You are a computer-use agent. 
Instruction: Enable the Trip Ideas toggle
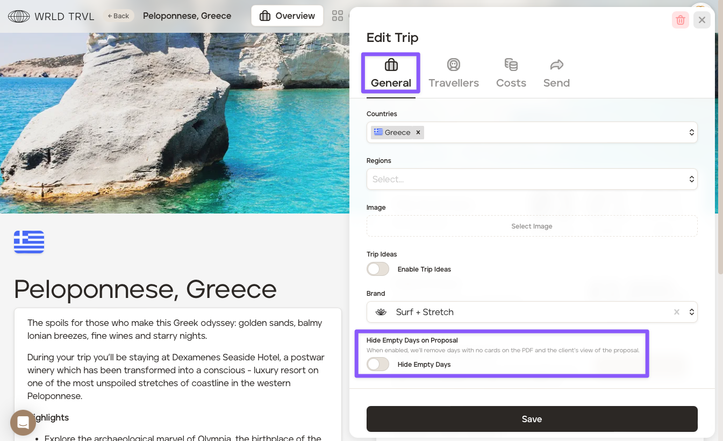coord(378,269)
